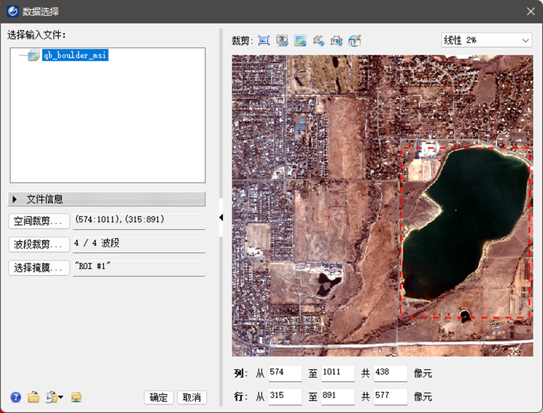Click the subset by raster file icon
Screen dimensions: 543x413
point(300,41)
